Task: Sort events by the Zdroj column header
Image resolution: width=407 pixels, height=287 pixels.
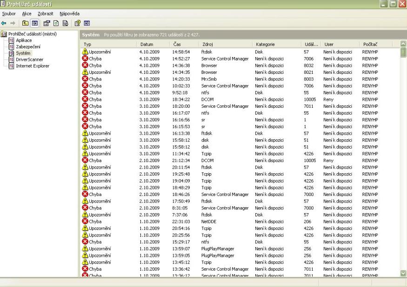Action: tap(207, 44)
